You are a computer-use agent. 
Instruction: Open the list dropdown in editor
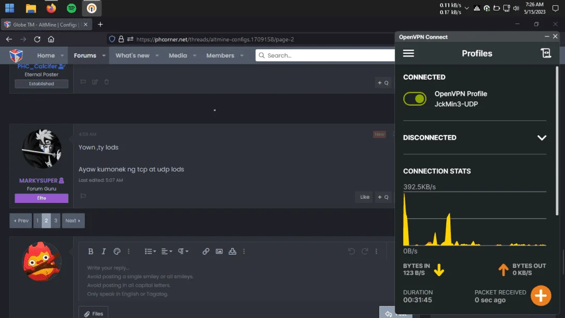pyautogui.click(x=150, y=252)
